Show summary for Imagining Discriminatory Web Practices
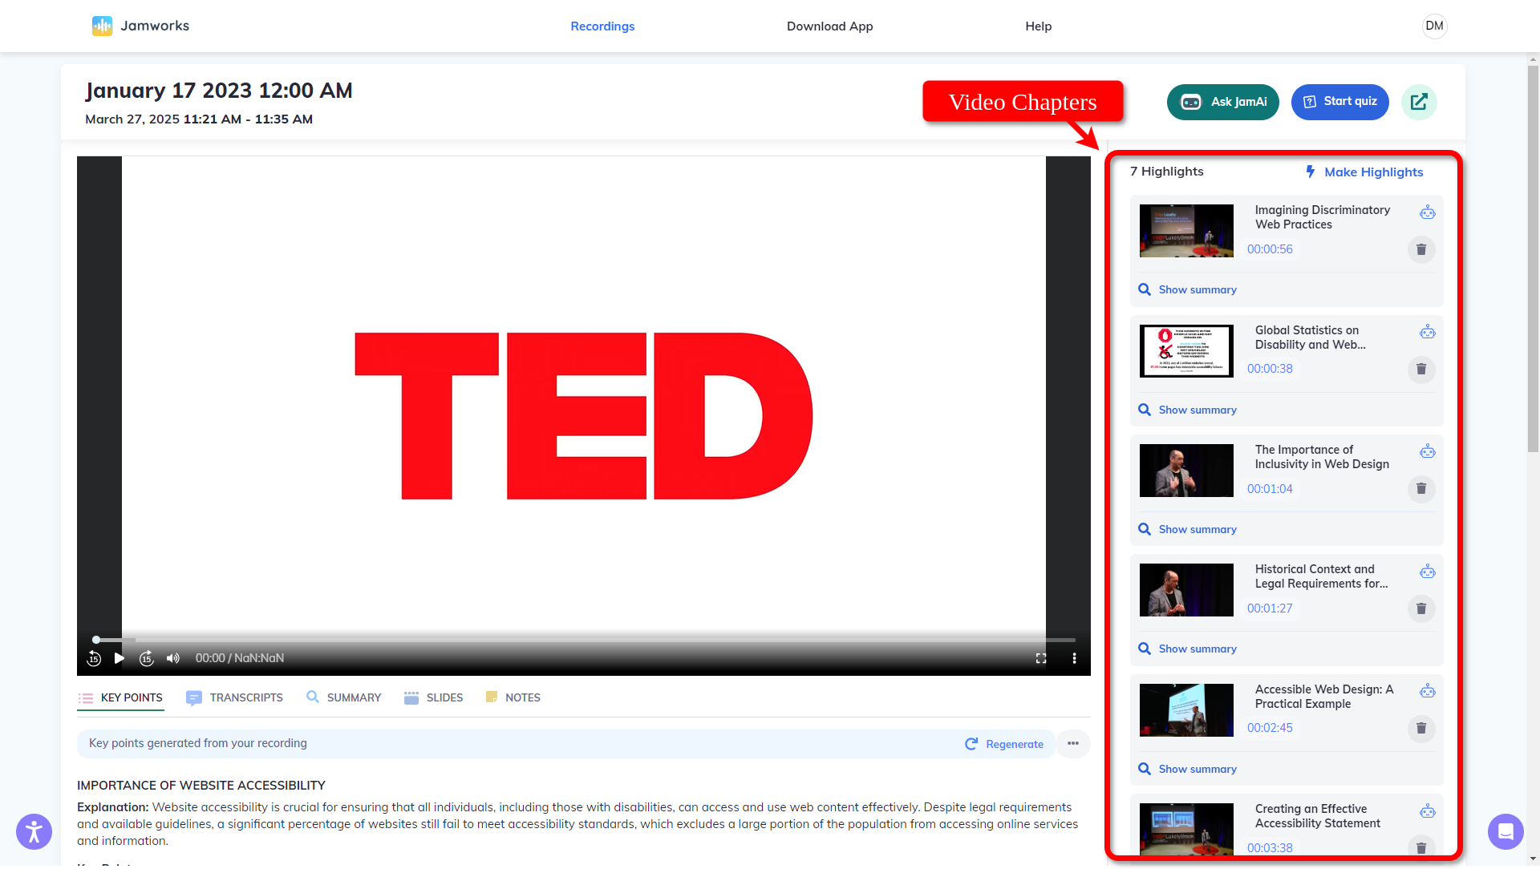This screenshot has width=1540, height=869. (x=1187, y=289)
